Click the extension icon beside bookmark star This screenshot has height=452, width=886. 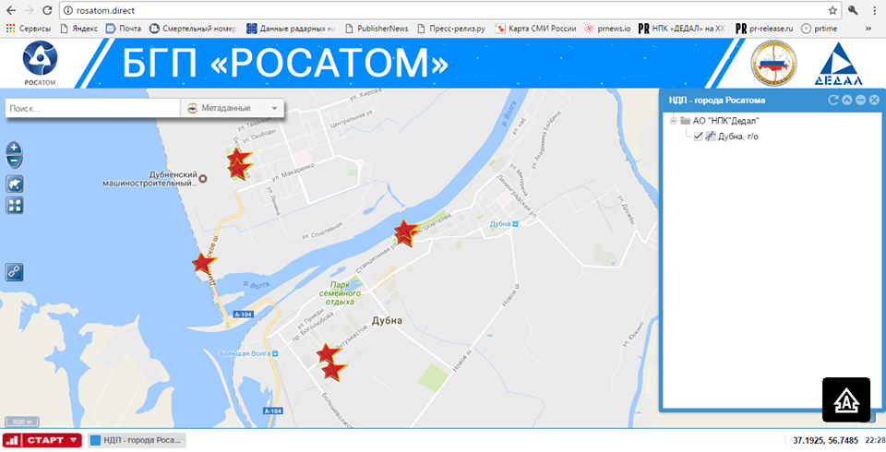pos(853,10)
